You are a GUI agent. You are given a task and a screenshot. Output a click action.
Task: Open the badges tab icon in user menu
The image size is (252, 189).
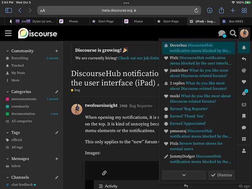pos(244,139)
